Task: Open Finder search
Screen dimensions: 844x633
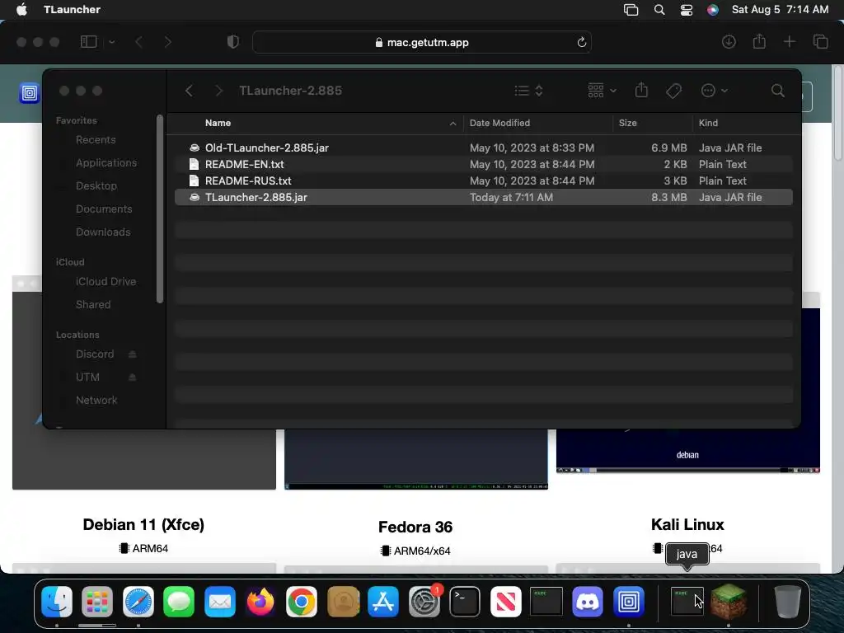Action: (777, 91)
